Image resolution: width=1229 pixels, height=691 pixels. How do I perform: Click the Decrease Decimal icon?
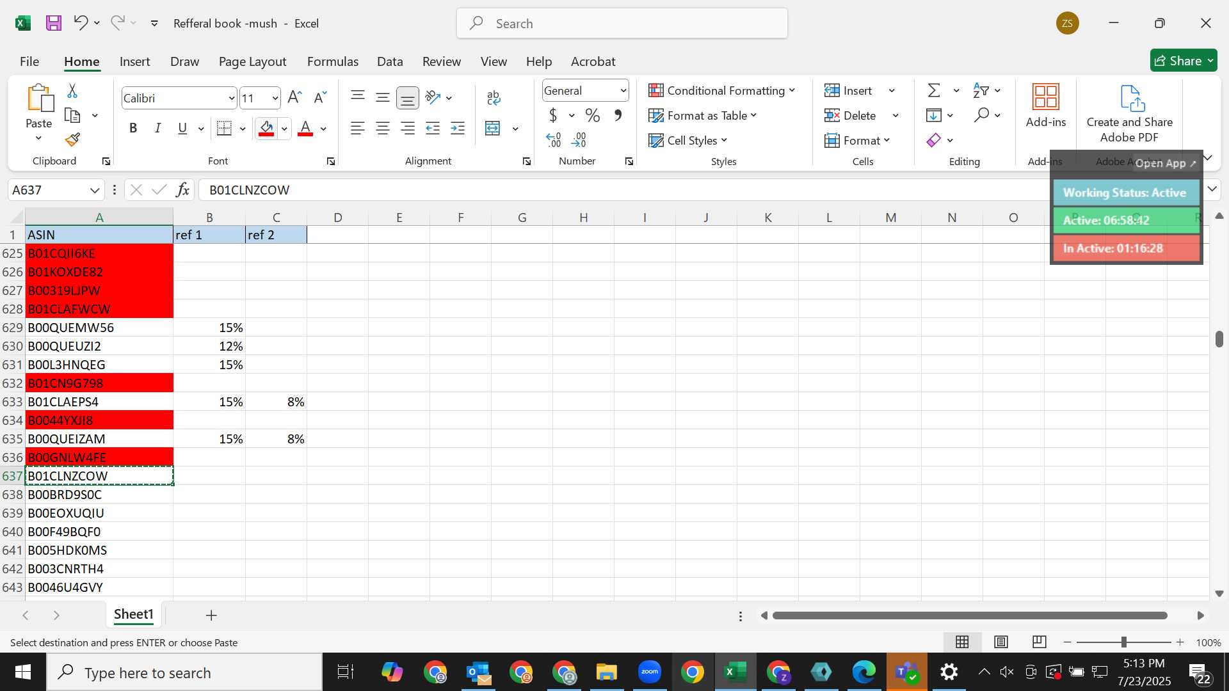579,139
